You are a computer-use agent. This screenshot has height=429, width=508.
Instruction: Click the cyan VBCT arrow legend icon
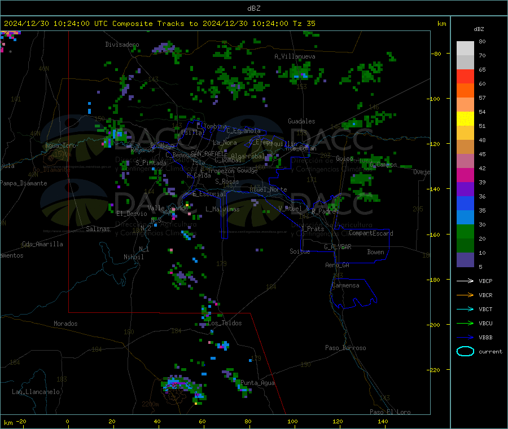pyautogui.click(x=465, y=309)
